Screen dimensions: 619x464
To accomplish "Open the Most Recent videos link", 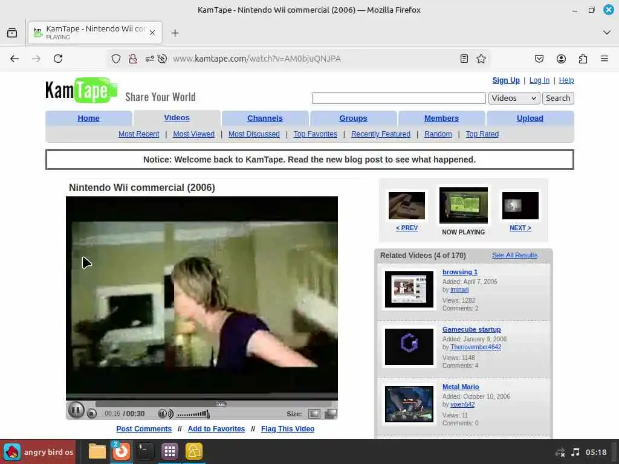I will [138, 134].
